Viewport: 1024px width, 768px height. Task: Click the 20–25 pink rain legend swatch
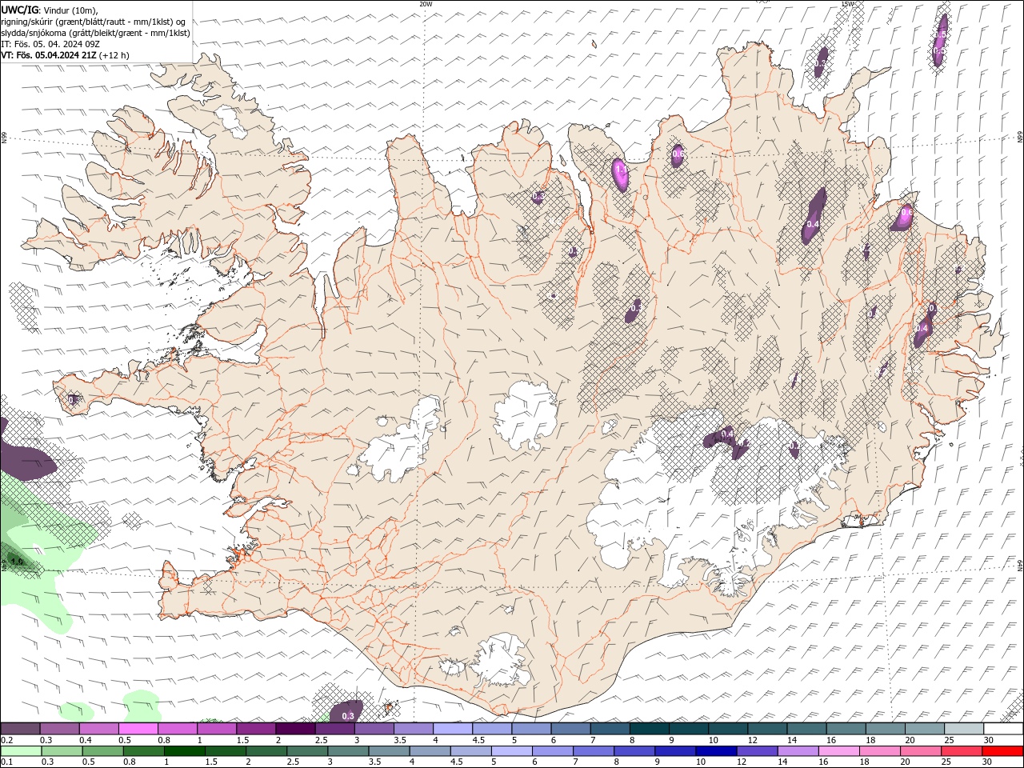(920, 751)
